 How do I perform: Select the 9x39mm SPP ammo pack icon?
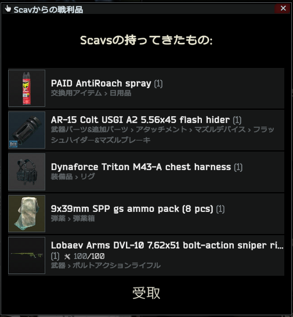click(27, 214)
